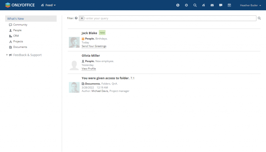Select the What's New tab
The image size is (266, 152).
click(15, 18)
